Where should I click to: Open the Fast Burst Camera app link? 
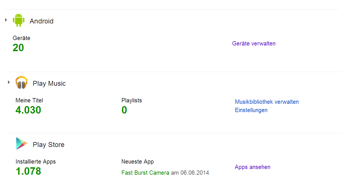[x=145, y=173]
